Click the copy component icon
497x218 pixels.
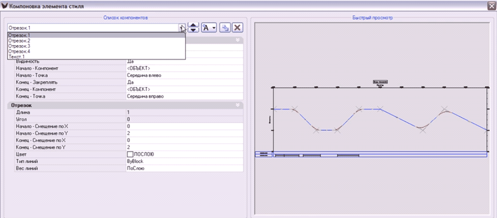tap(225, 27)
